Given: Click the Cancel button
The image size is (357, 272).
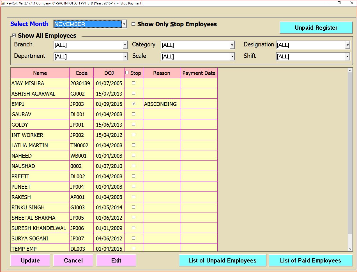Looking at the screenshot, I should 73,261.
